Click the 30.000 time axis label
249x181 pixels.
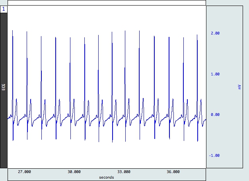pos(74,172)
